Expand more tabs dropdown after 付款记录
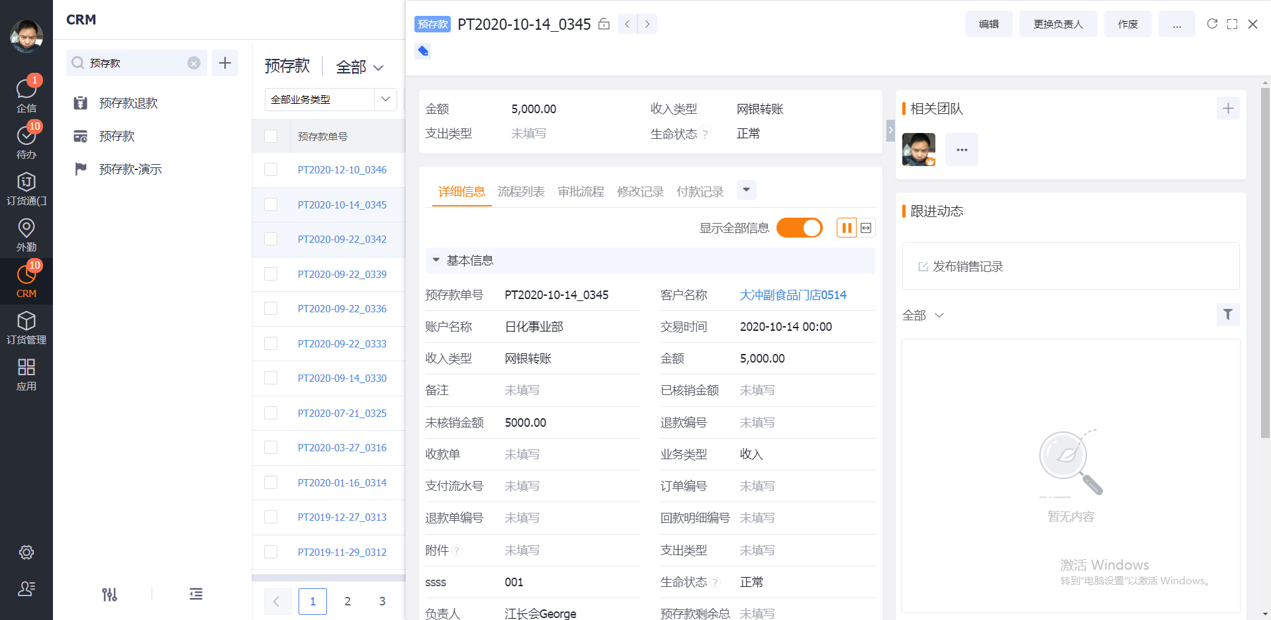This screenshot has width=1271, height=620. click(x=746, y=190)
